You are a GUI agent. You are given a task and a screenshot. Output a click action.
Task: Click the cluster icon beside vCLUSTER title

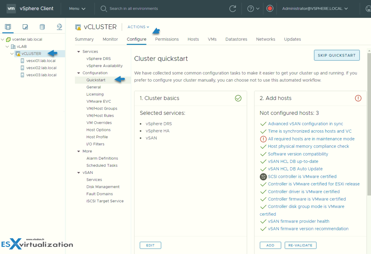tap(78, 27)
